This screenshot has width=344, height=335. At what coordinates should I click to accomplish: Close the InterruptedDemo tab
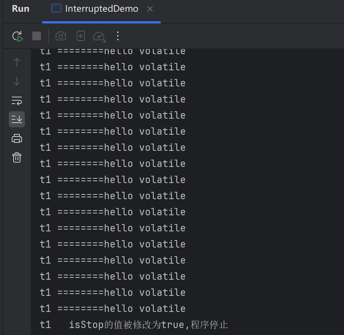150,9
